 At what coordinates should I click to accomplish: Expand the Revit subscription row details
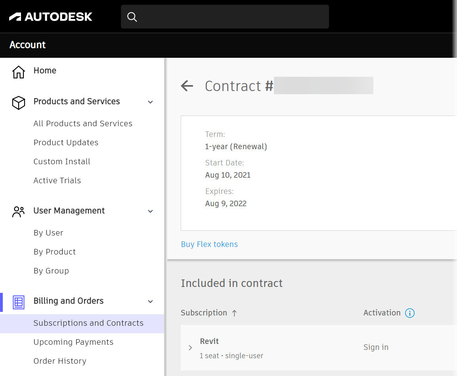click(x=190, y=348)
